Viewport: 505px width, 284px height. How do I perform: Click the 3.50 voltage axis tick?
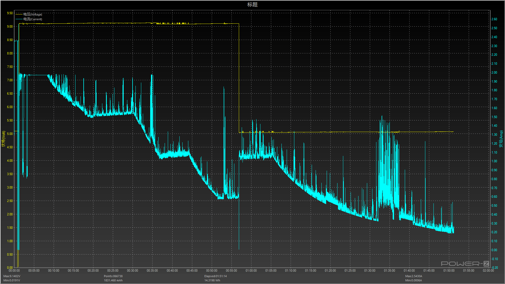coord(10,174)
